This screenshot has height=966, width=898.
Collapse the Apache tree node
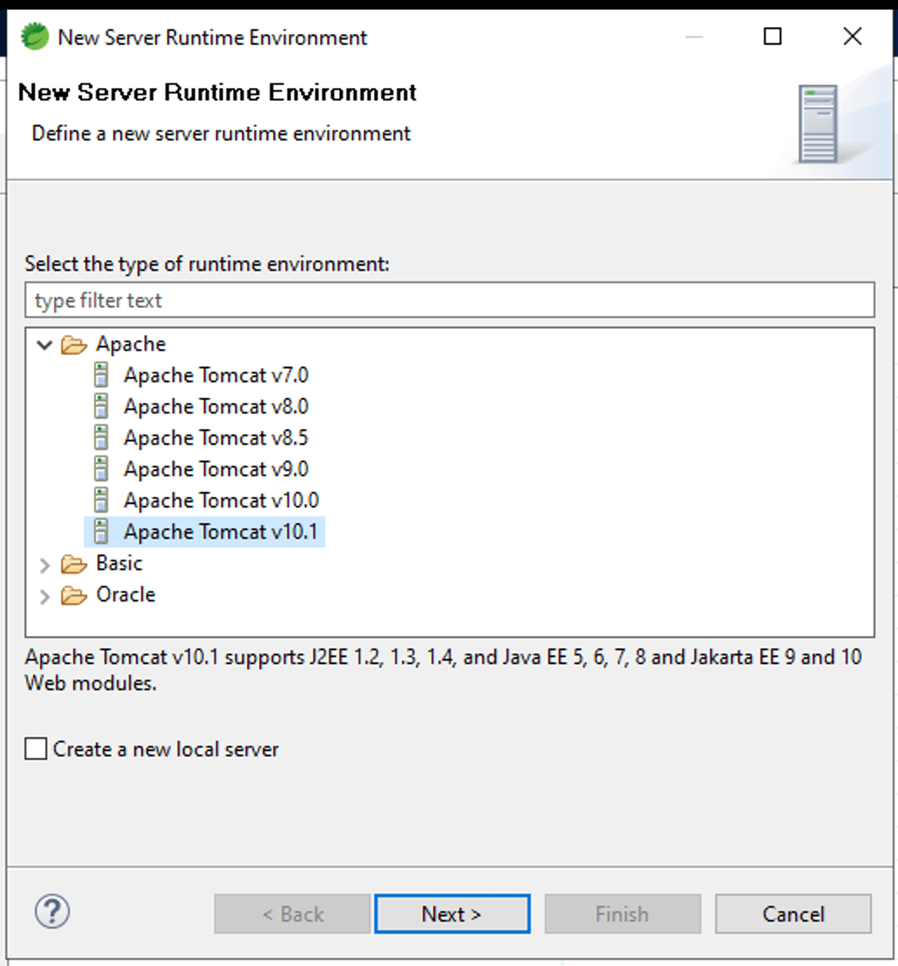tap(44, 344)
